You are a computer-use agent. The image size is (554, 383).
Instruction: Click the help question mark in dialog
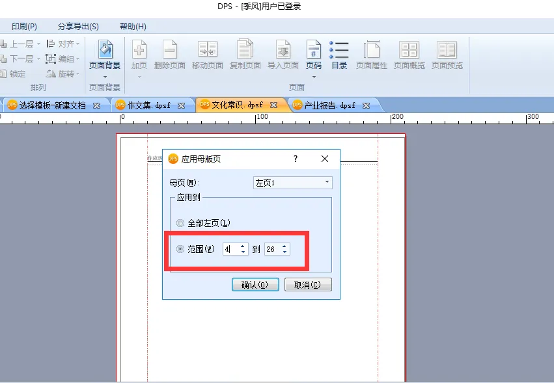296,159
